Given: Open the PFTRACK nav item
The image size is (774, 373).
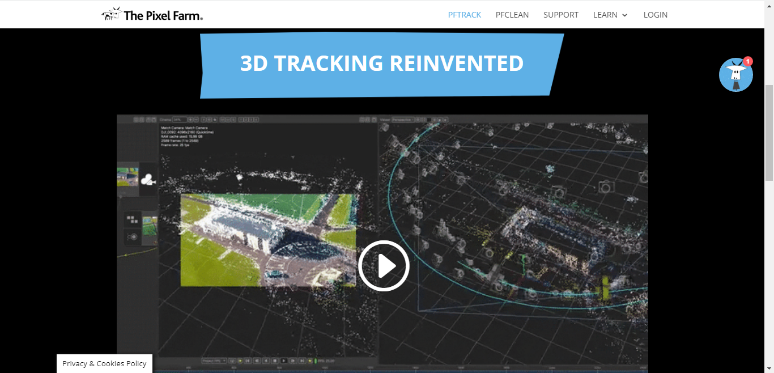Looking at the screenshot, I should click(x=464, y=15).
